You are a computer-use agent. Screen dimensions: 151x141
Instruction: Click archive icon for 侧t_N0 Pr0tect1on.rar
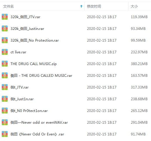point(5,111)
